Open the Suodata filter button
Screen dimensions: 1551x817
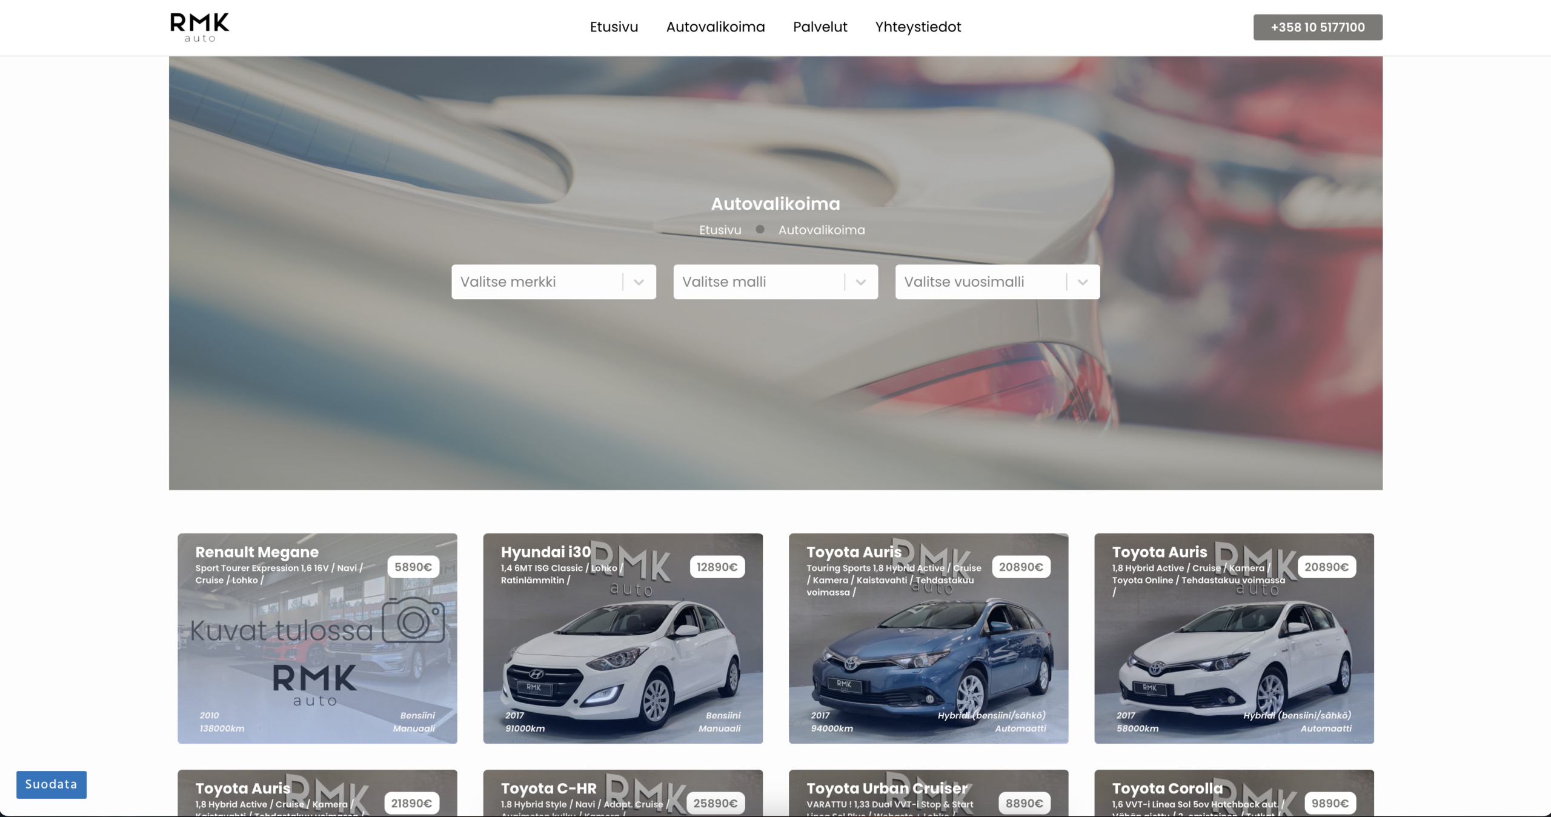pyautogui.click(x=51, y=784)
